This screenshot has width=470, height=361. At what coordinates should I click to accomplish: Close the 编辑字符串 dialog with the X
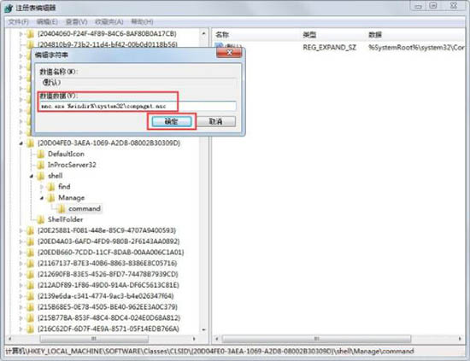tap(229, 53)
